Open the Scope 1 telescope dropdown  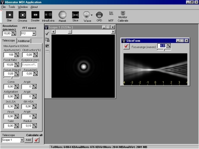(x=22, y=140)
